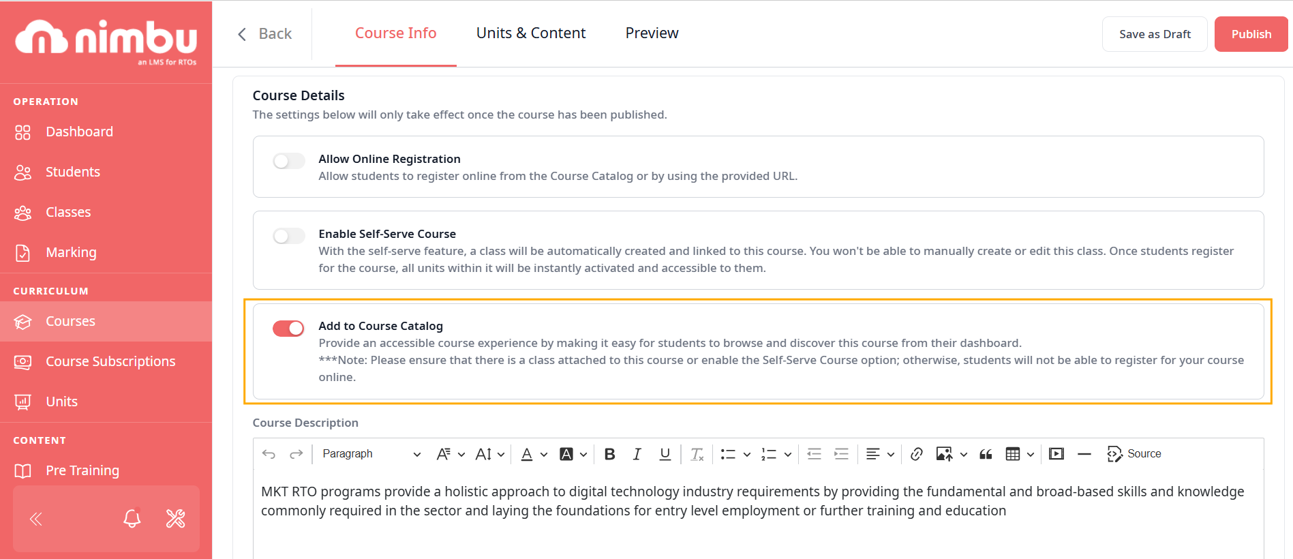
Task: Insert an image into description
Action: click(x=944, y=454)
